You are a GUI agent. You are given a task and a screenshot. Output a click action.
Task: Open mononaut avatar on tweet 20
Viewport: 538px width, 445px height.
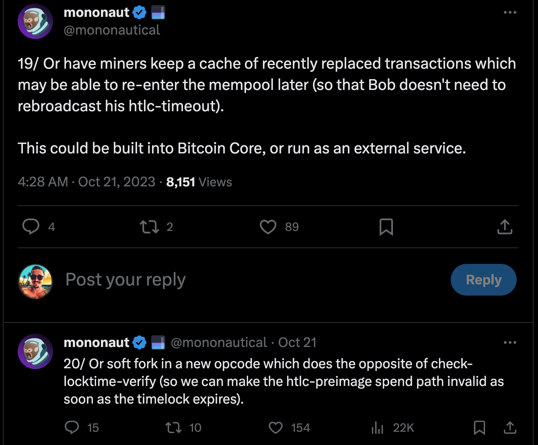pyautogui.click(x=35, y=351)
